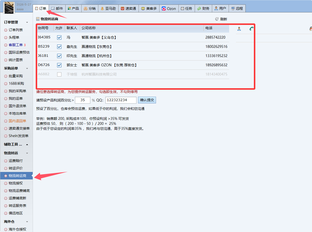Toggle the 允许 checkbox for B5239
This screenshot has height=232, width=312.
point(59,47)
